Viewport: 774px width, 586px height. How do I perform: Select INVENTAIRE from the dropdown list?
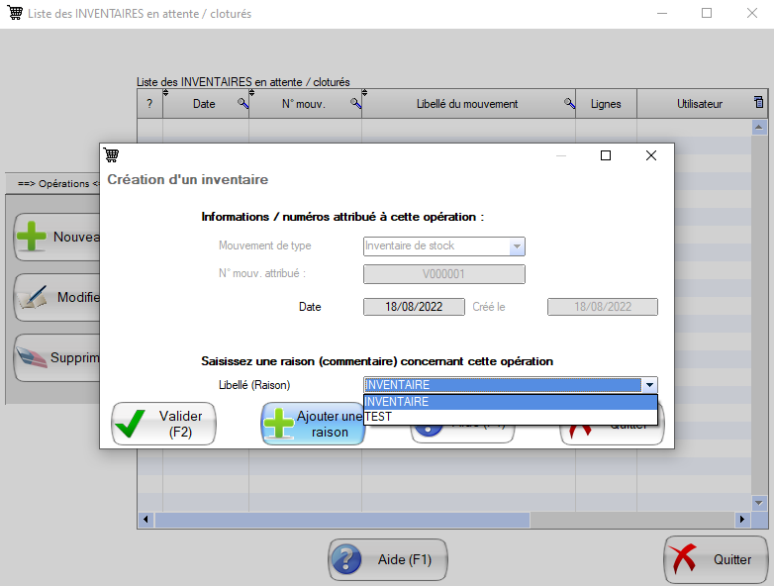pos(510,402)
